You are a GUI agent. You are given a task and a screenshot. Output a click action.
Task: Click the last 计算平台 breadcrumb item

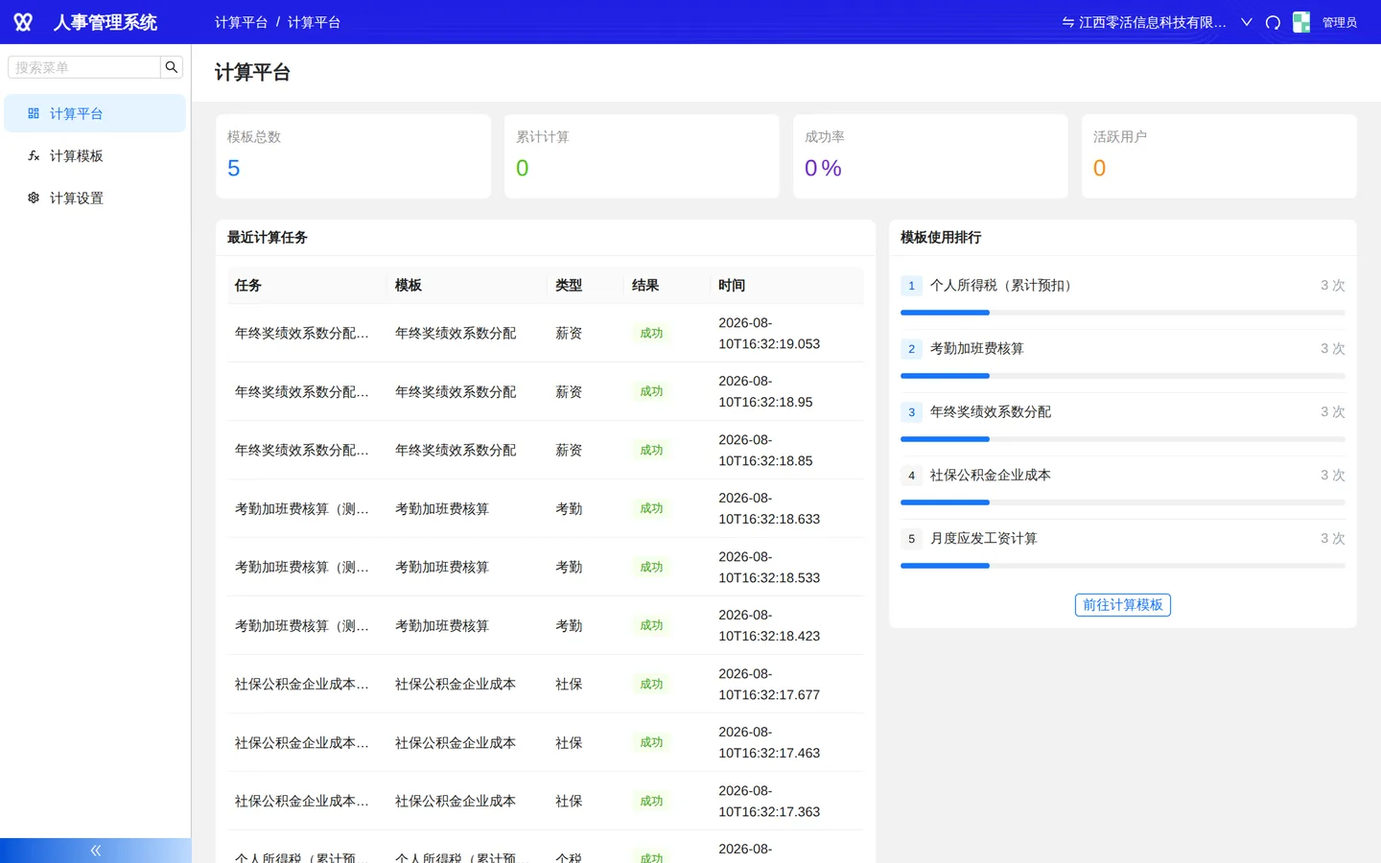pyautogui.click(x=314, y=22)
